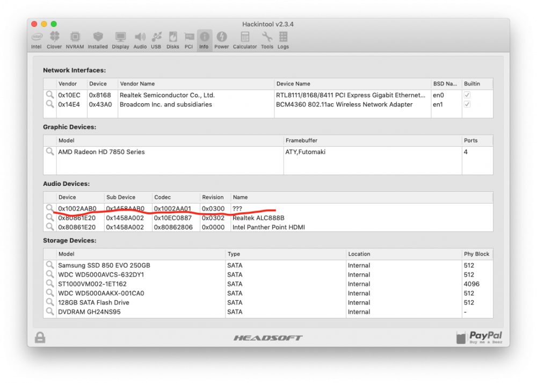Click the Vendor Name column header
This screenshot has height=383, width=537.
pos(196,84)
